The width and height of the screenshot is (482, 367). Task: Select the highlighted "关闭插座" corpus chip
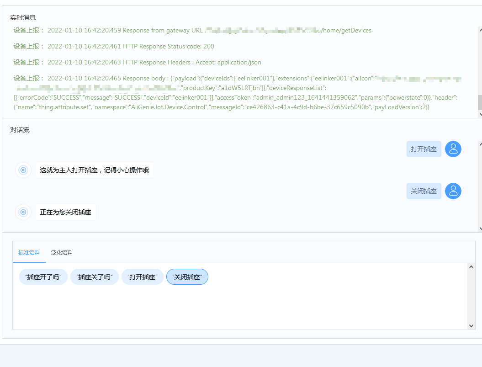click(187, 277)
